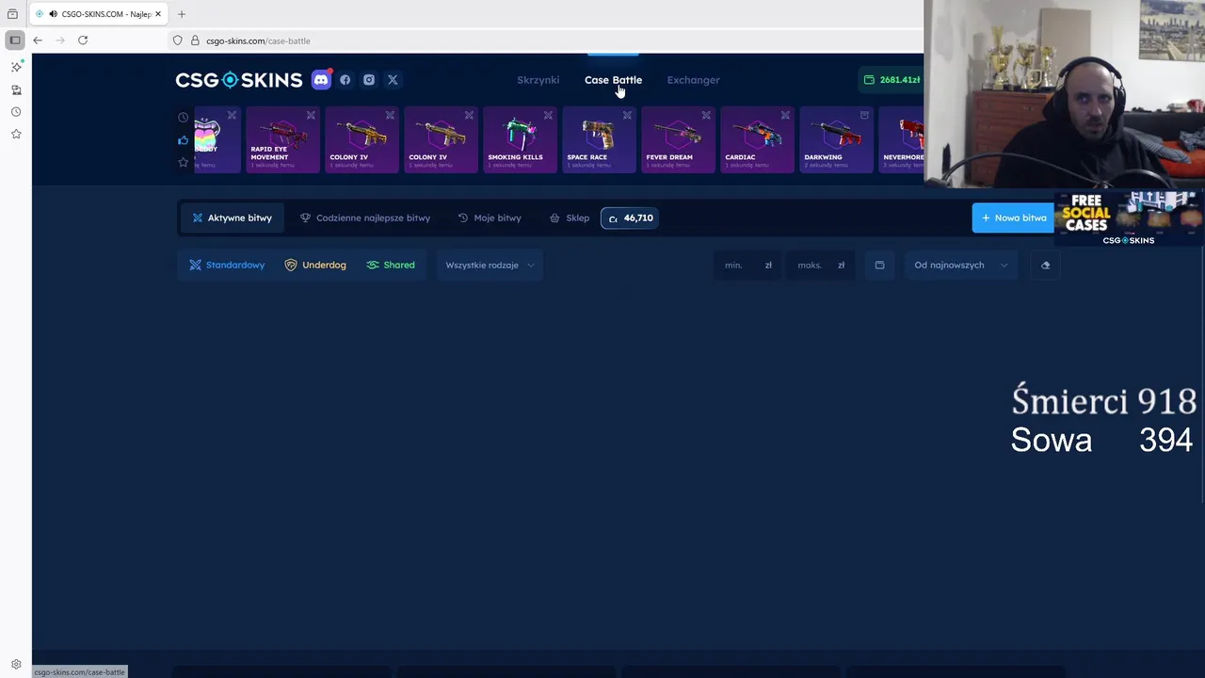Image resolution: width=1205 pixels, height=678 pixels.
Task: Click the site security shield icon
Action: point(177,40)
